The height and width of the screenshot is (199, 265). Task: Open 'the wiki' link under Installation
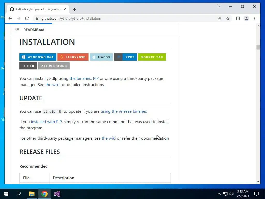tap(52, 85)
